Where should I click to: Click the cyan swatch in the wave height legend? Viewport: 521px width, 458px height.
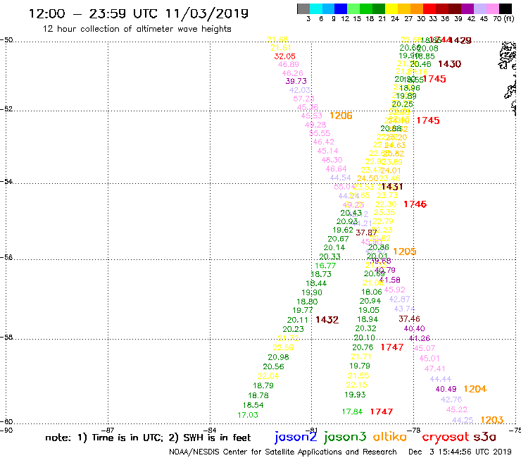pos(316,8)
